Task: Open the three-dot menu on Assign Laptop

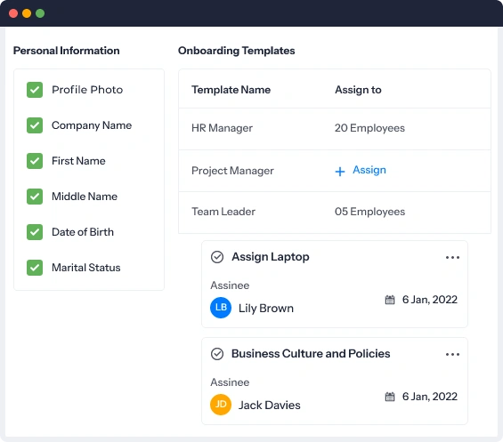Action: (452, 257)
